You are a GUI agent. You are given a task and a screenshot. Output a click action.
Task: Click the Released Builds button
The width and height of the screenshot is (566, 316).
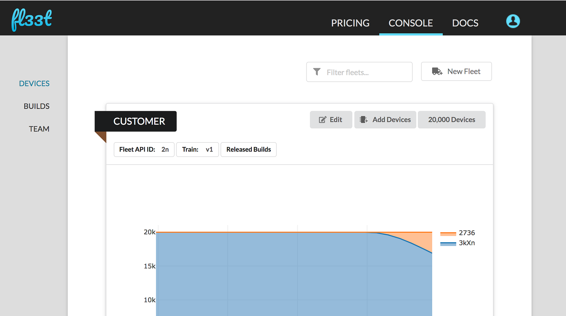coord(248,150)
